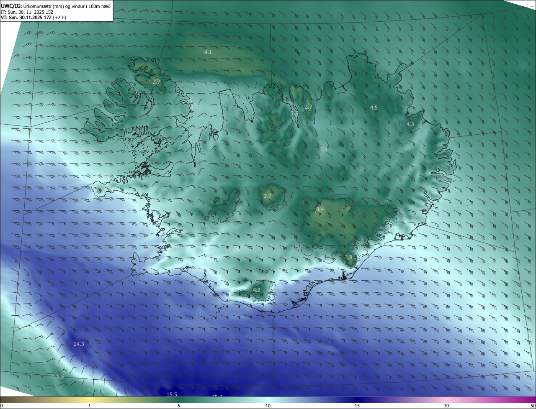
Task: Click the 30 tick on the color scale
Action: coord(446,406)
